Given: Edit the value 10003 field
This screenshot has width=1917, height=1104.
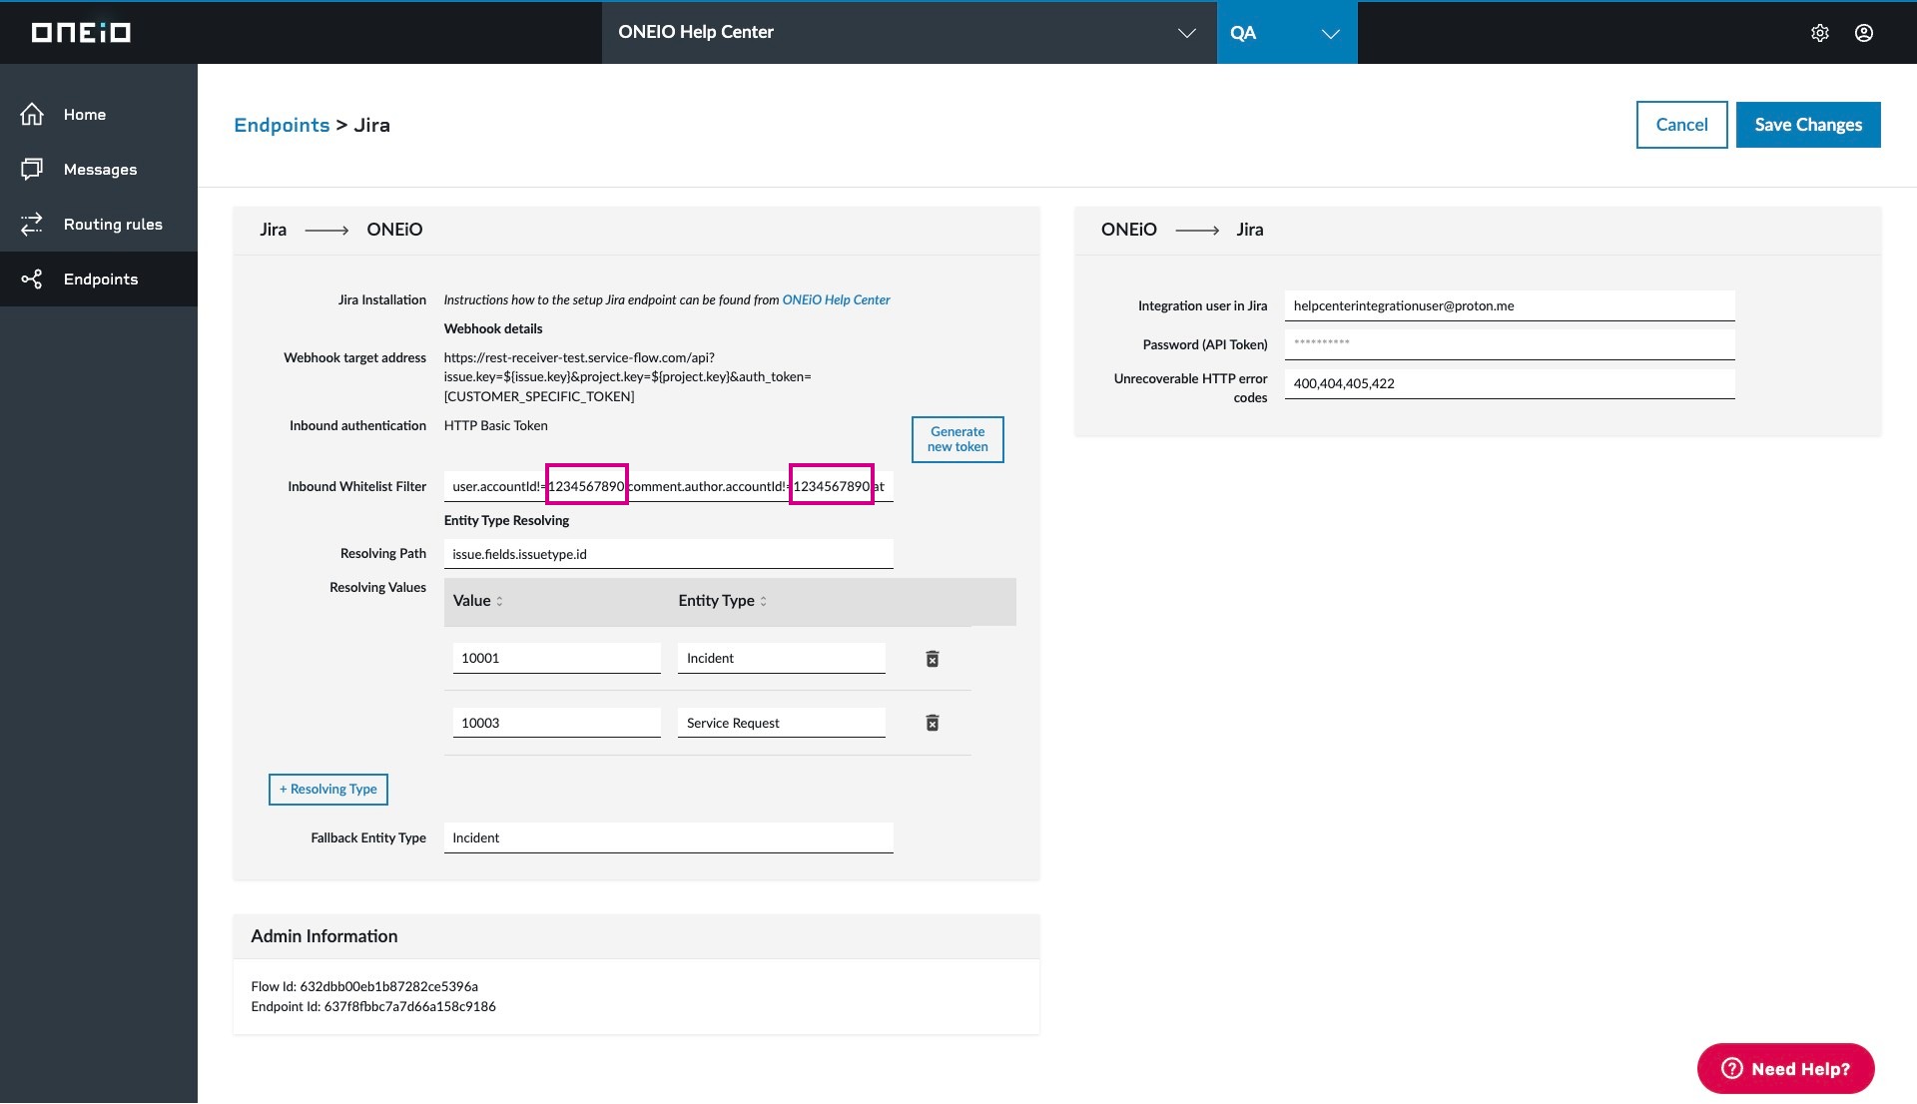Looking at the screenshot, I should [556, 723].
